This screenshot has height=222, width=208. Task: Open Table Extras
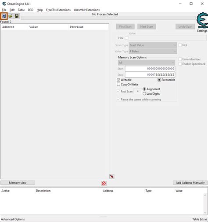[200, 219]
